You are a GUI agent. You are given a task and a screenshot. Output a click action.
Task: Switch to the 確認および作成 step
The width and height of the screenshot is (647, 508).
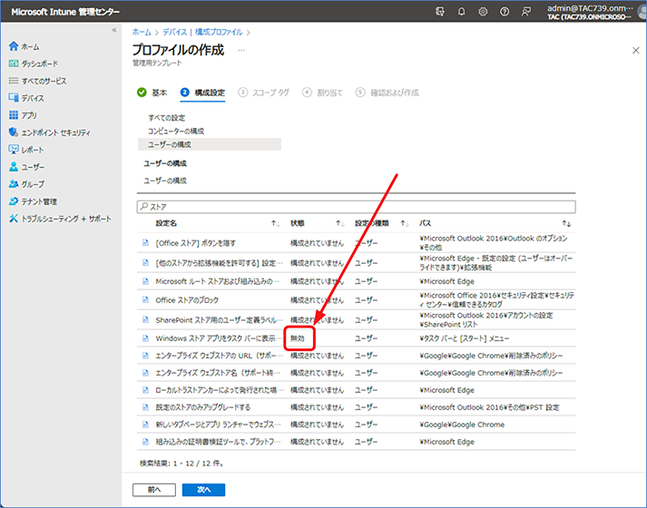(x=387, y=93)
